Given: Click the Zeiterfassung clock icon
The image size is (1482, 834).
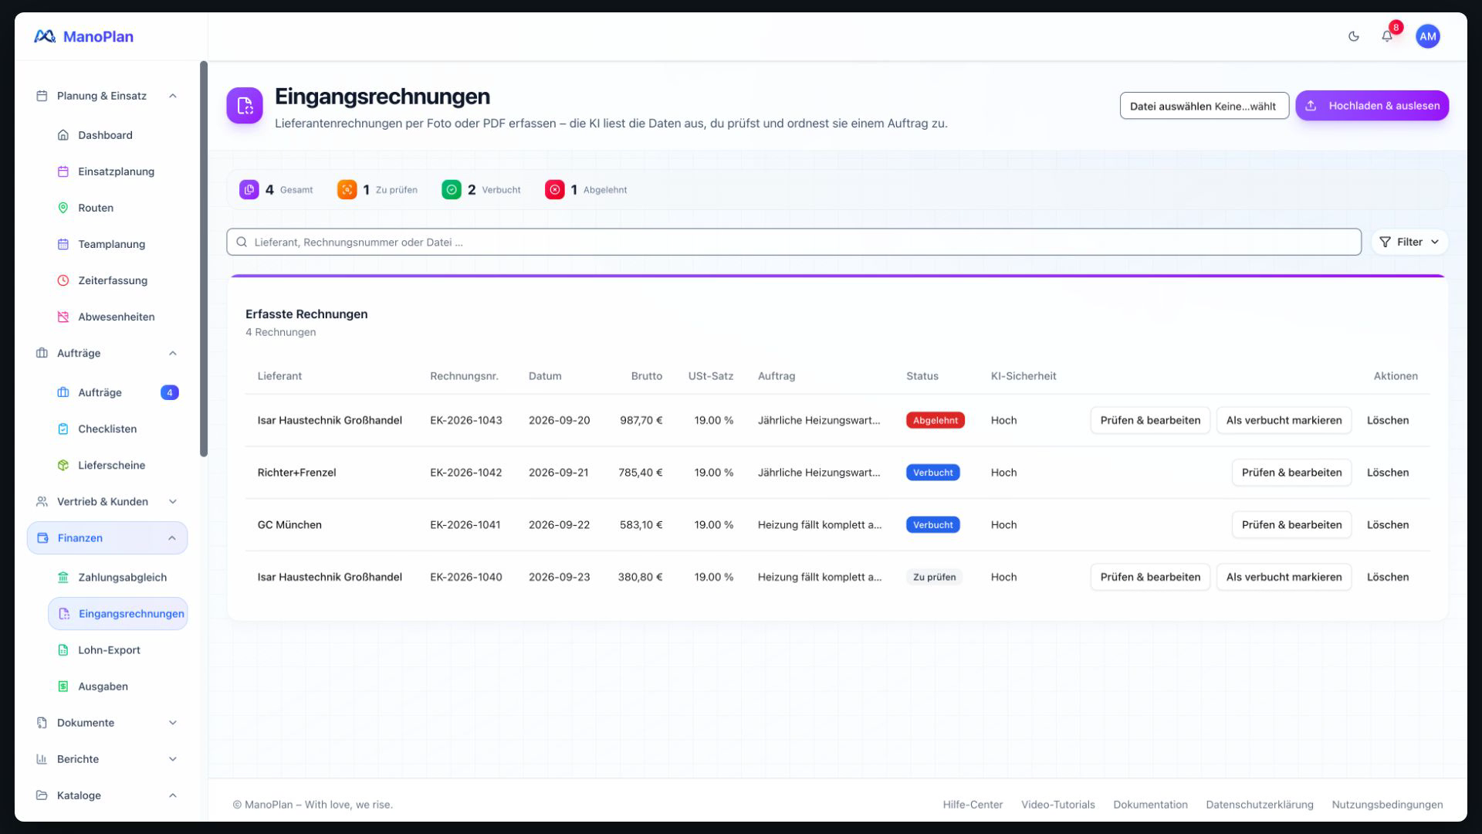Looking at the screenshot, I should [x=63, y=280].
